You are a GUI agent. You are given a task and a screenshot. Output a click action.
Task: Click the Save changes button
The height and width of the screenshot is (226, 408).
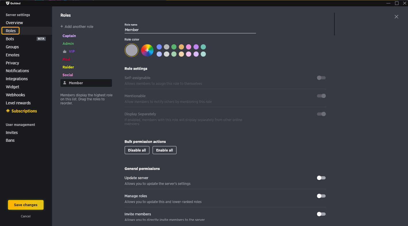click(26, 205)
